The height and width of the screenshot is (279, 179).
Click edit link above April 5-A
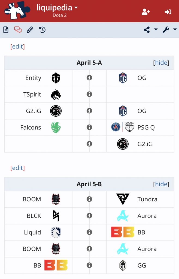pos(17,46)
